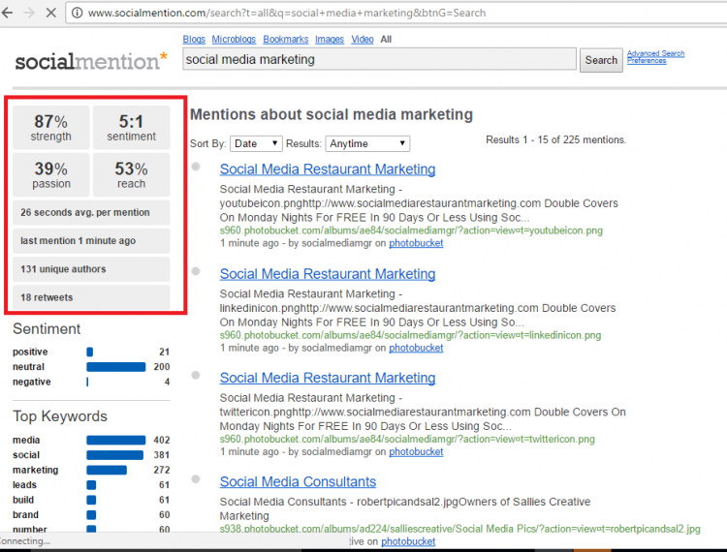The width and height of the screenshot is (727, 552).
Task: Open photobucket link under linkedinicon.png result
Action: pyautogui.click(x=416, y=348)
